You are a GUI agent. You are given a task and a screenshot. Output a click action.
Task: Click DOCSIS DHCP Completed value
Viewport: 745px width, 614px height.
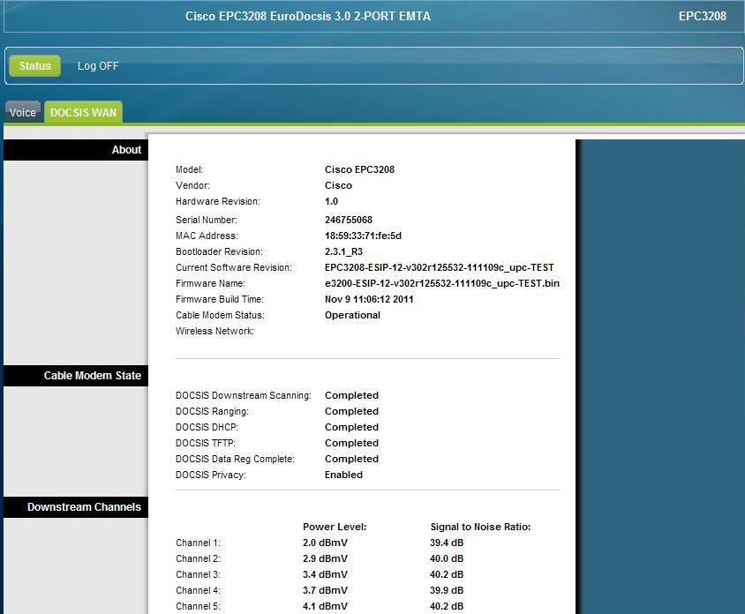click(351, 427)
